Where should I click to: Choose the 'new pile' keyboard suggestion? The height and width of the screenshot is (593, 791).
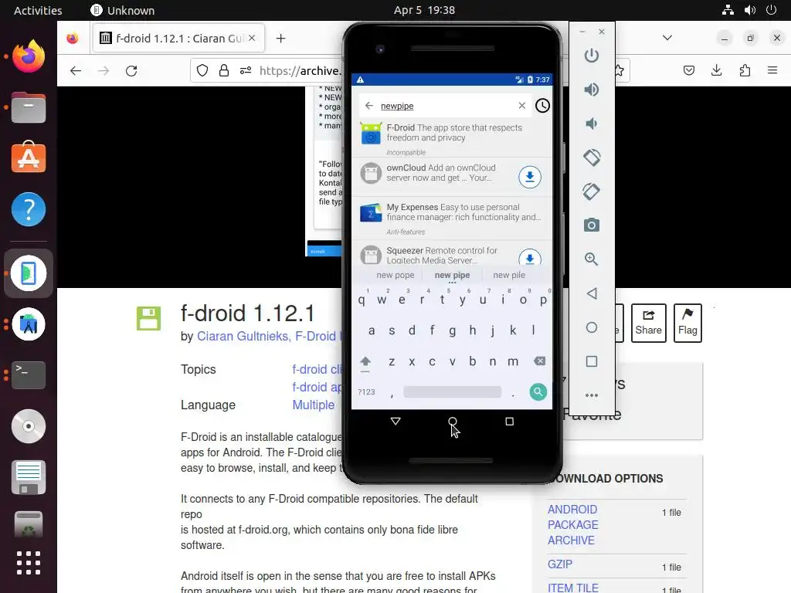click(509, 275)
